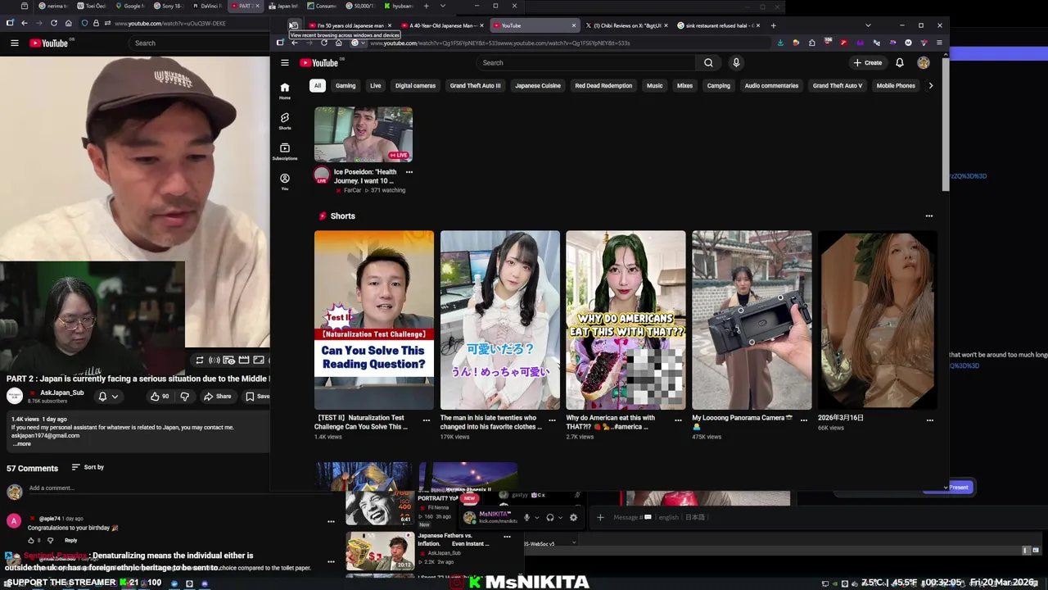The height and width of the screenshot is (590, 1048).
Task: Open the account avatar menu
Action: 924,63
